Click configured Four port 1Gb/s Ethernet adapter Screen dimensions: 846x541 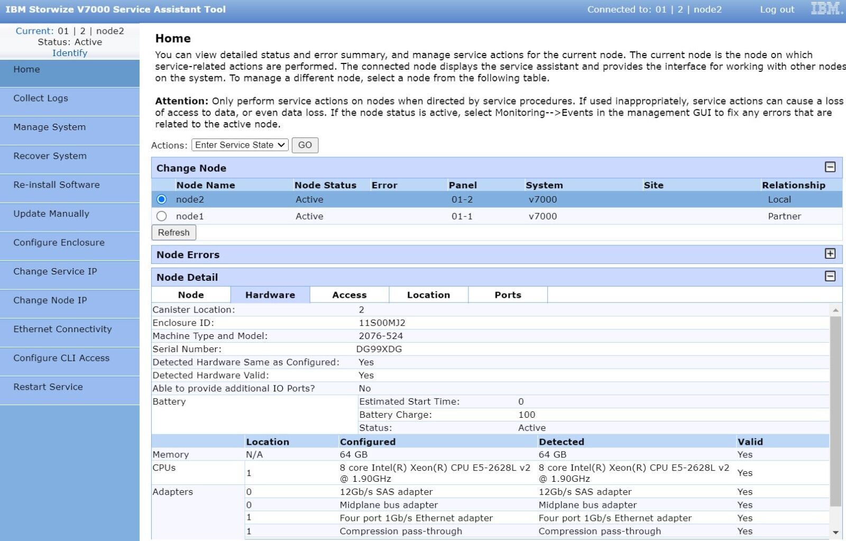point(416,518)
